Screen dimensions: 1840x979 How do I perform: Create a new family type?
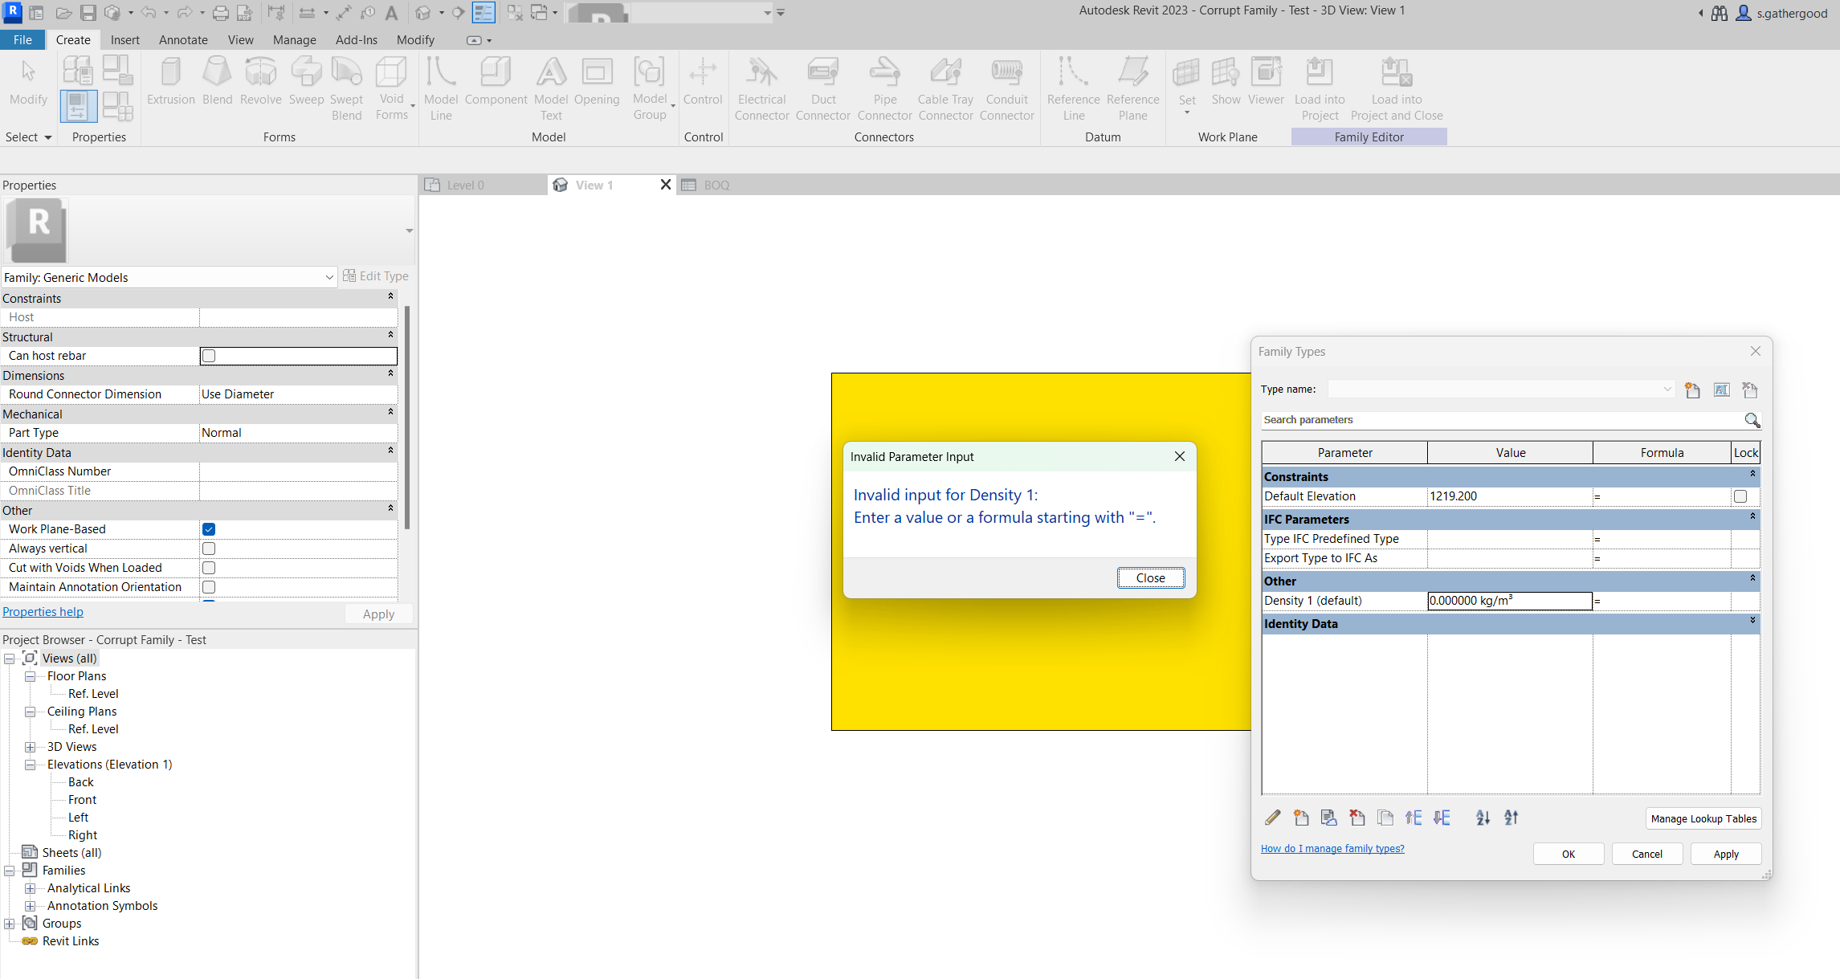(1692, 390)
